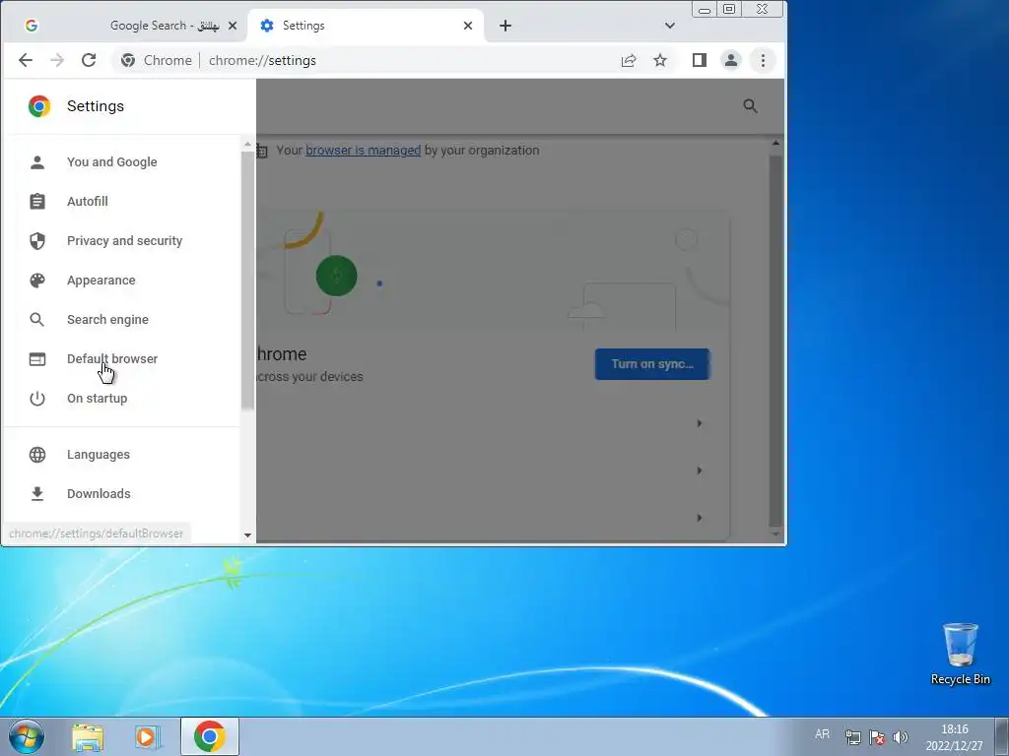1009x756 pixels.
Task: Click the power icon for On startup
Action: pos(37,399)
